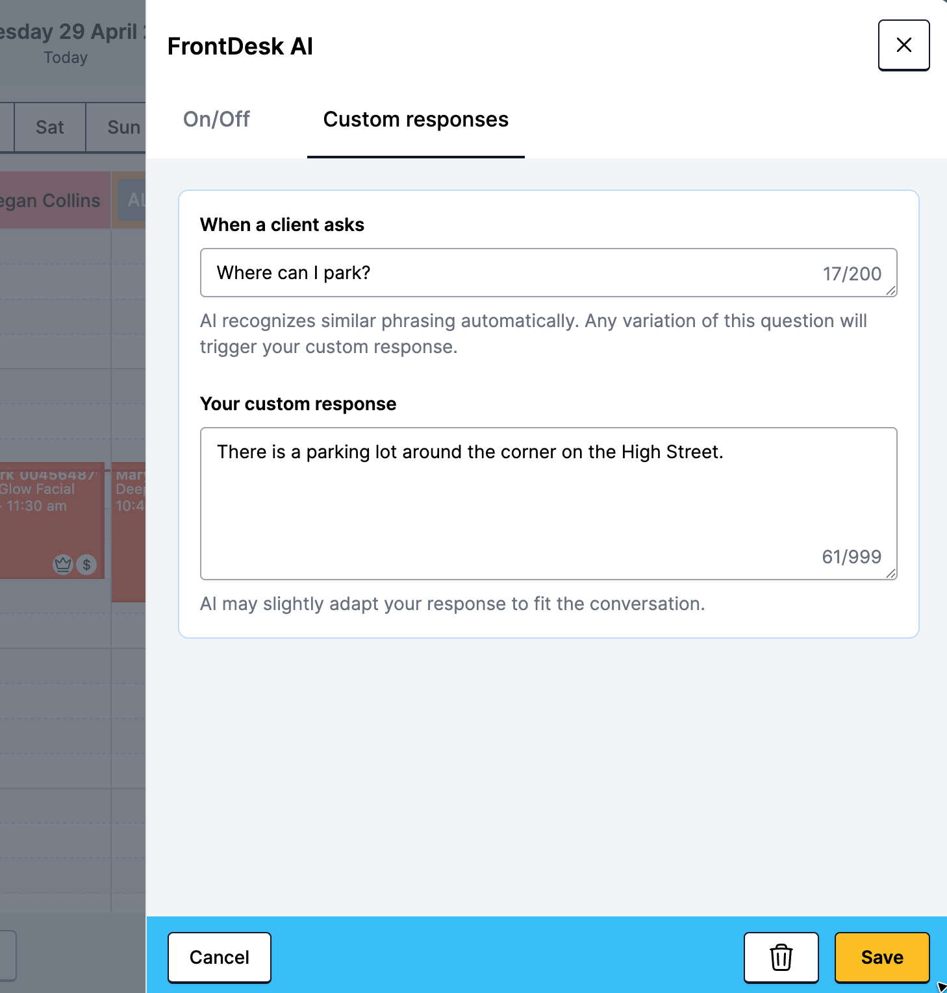Click the 'Where can I park?' question field
The image size is (947, 993).
513,273
